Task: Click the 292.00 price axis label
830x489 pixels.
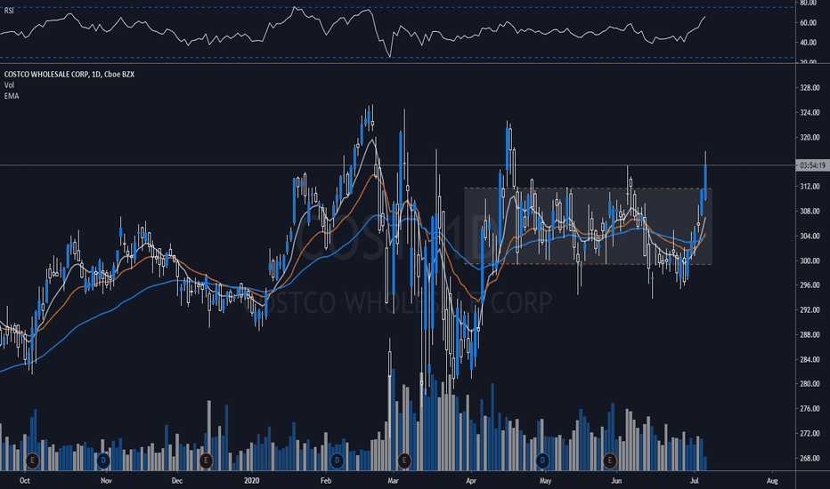Action: (x=810, y=310)
